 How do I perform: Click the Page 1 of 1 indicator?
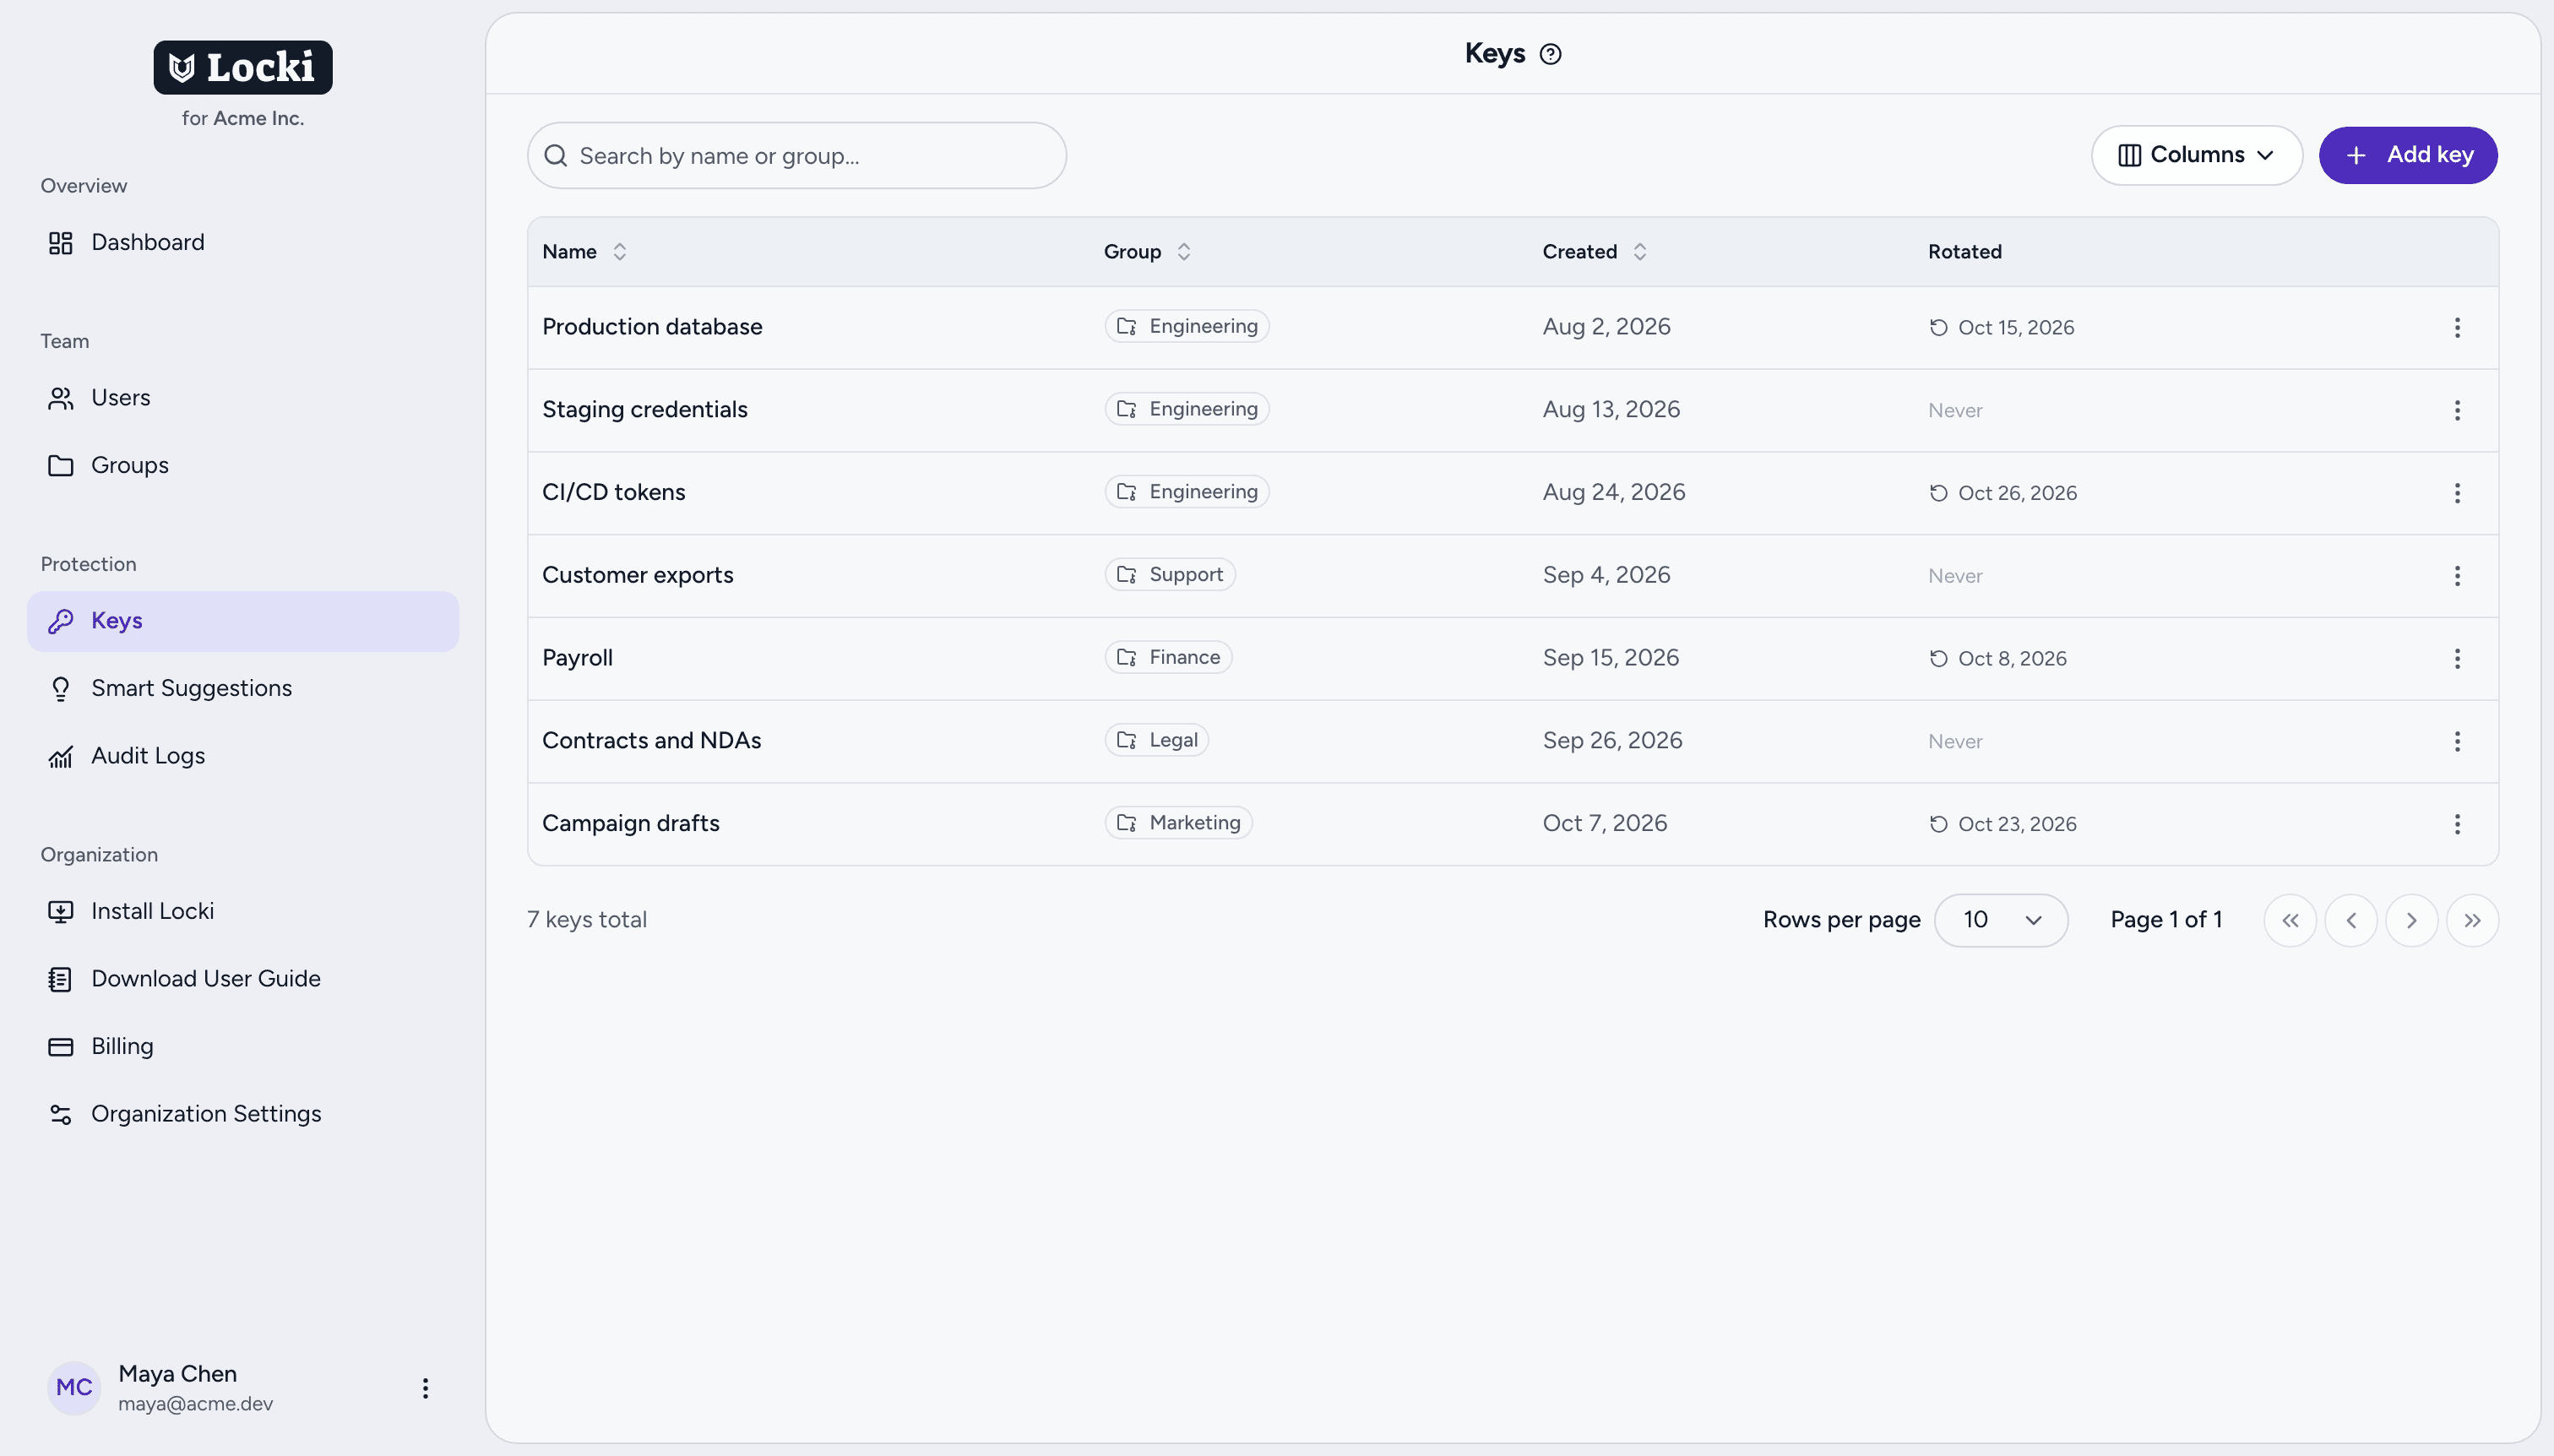2166,920
